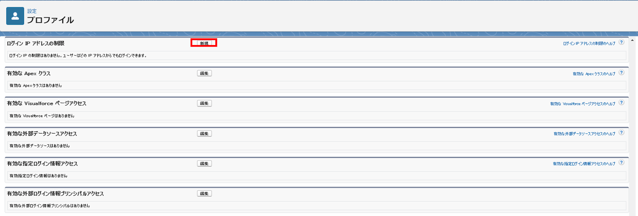This screenshot has width=638, height=216.
Task: Open help icon for 有効な指定ログイン情報アクセス
Action: click(x=621, y=163)
